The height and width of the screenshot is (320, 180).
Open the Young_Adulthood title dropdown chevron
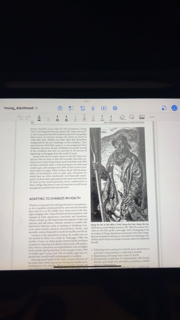pyautogui.click(x=37, y=108)
